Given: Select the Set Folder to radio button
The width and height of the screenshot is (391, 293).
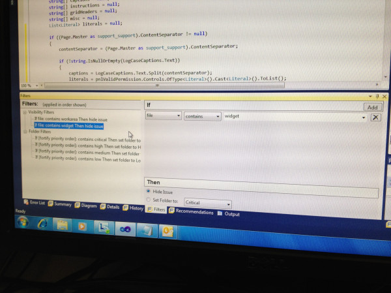Looking at the screenshot, I should (x=149, y=200).
